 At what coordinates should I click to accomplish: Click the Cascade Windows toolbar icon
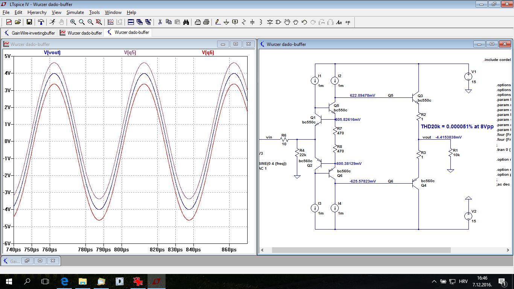coord(140,22)
